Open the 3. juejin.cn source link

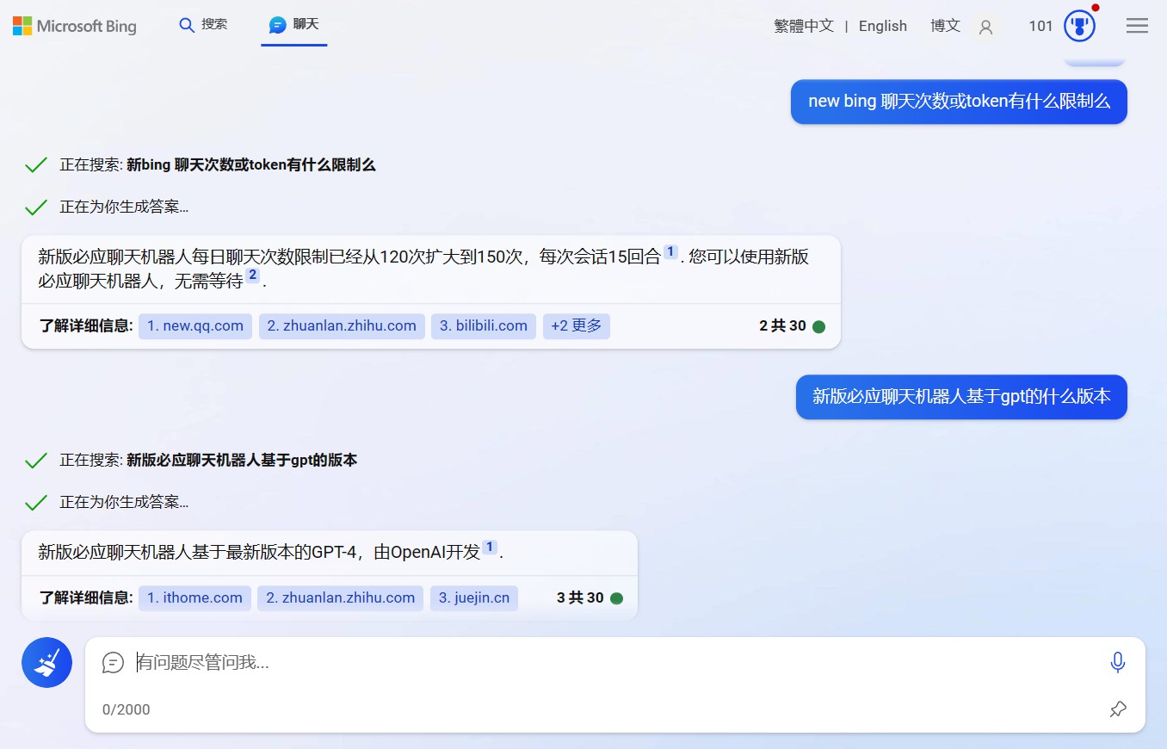[x=474, y=598]
